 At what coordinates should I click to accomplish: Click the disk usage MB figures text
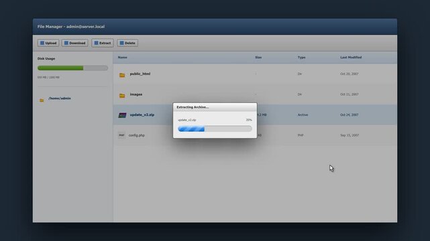click(48, 77)
